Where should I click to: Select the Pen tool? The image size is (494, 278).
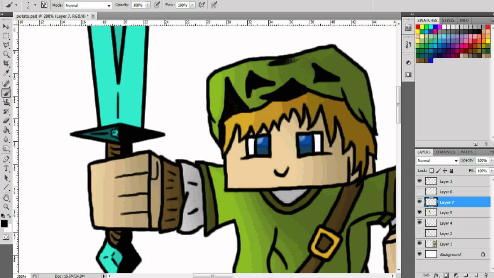tap(6, 159)
